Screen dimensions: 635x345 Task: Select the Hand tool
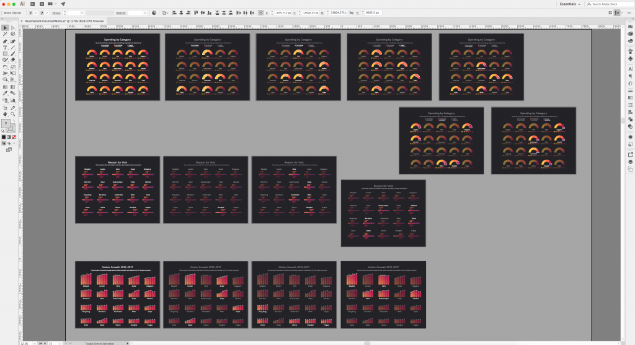coord(5,113)
